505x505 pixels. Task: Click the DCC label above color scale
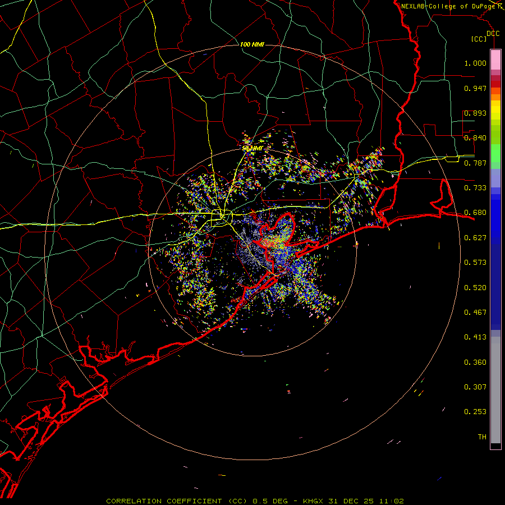tap(493, 34)
